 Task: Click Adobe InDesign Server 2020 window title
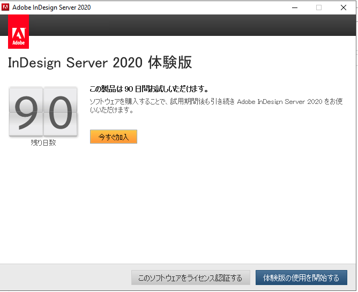tap(51, 8)
